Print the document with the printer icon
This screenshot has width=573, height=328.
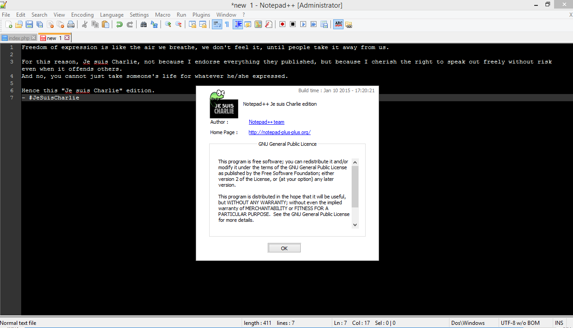71,24
